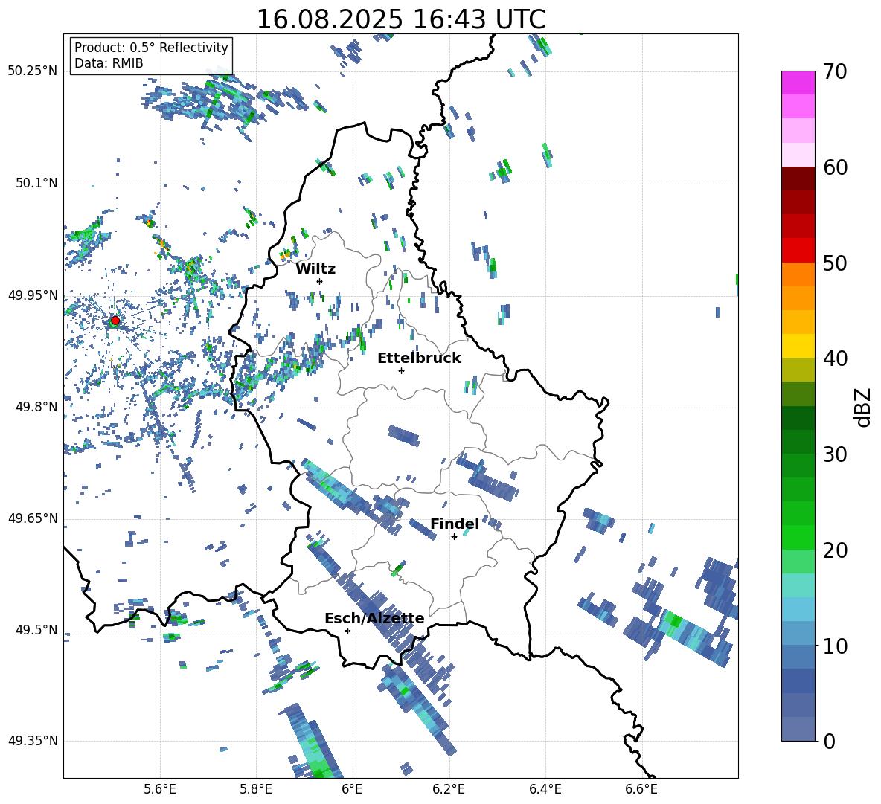Select the Findel city label
The height and width of the screenshot is (804, 881).
click(455, 524)
